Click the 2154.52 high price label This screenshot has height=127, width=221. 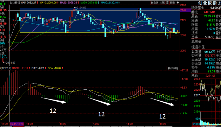click(x=80, y=8)
